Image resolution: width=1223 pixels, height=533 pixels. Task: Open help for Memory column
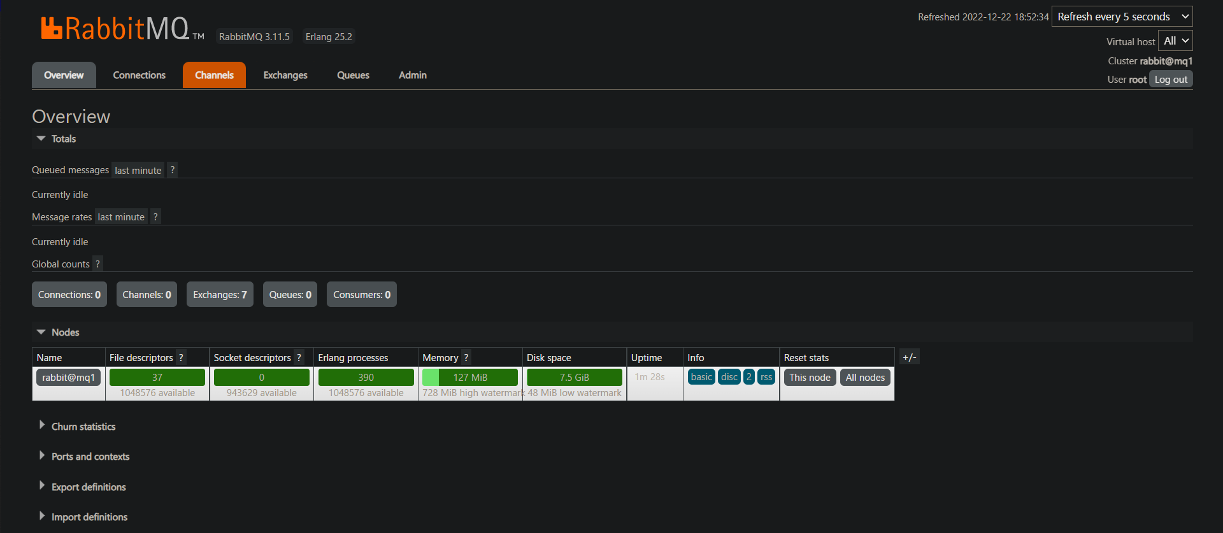tap(466, 357)
